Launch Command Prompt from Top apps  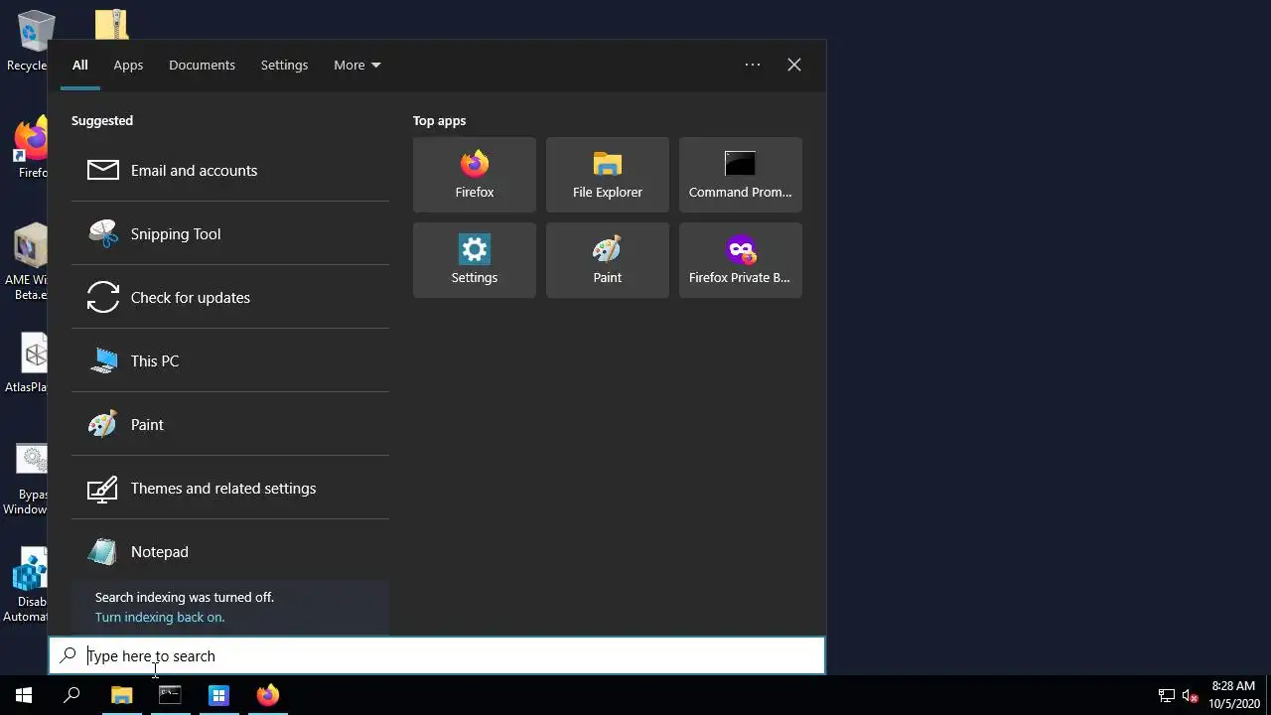pos(741,175)
